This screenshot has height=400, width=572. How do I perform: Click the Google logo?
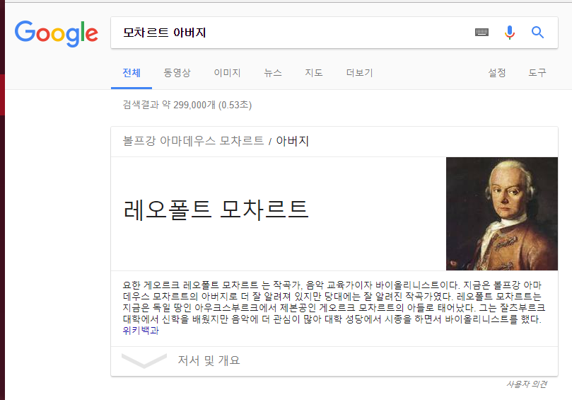coord(56,33)
